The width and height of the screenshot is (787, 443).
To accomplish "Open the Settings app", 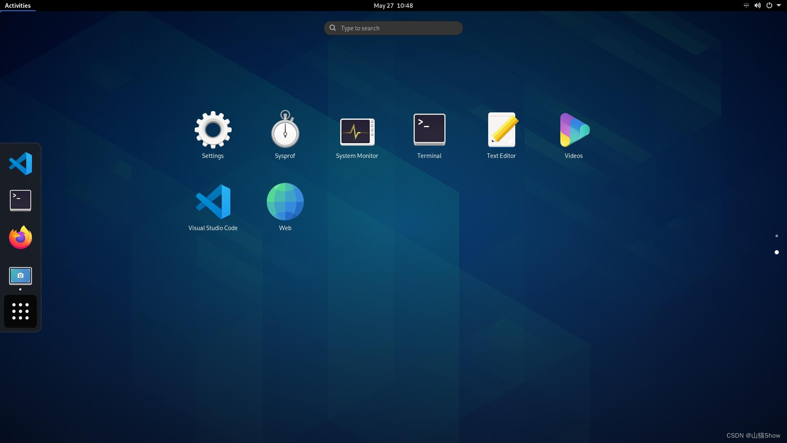I will tap(213, 130).
